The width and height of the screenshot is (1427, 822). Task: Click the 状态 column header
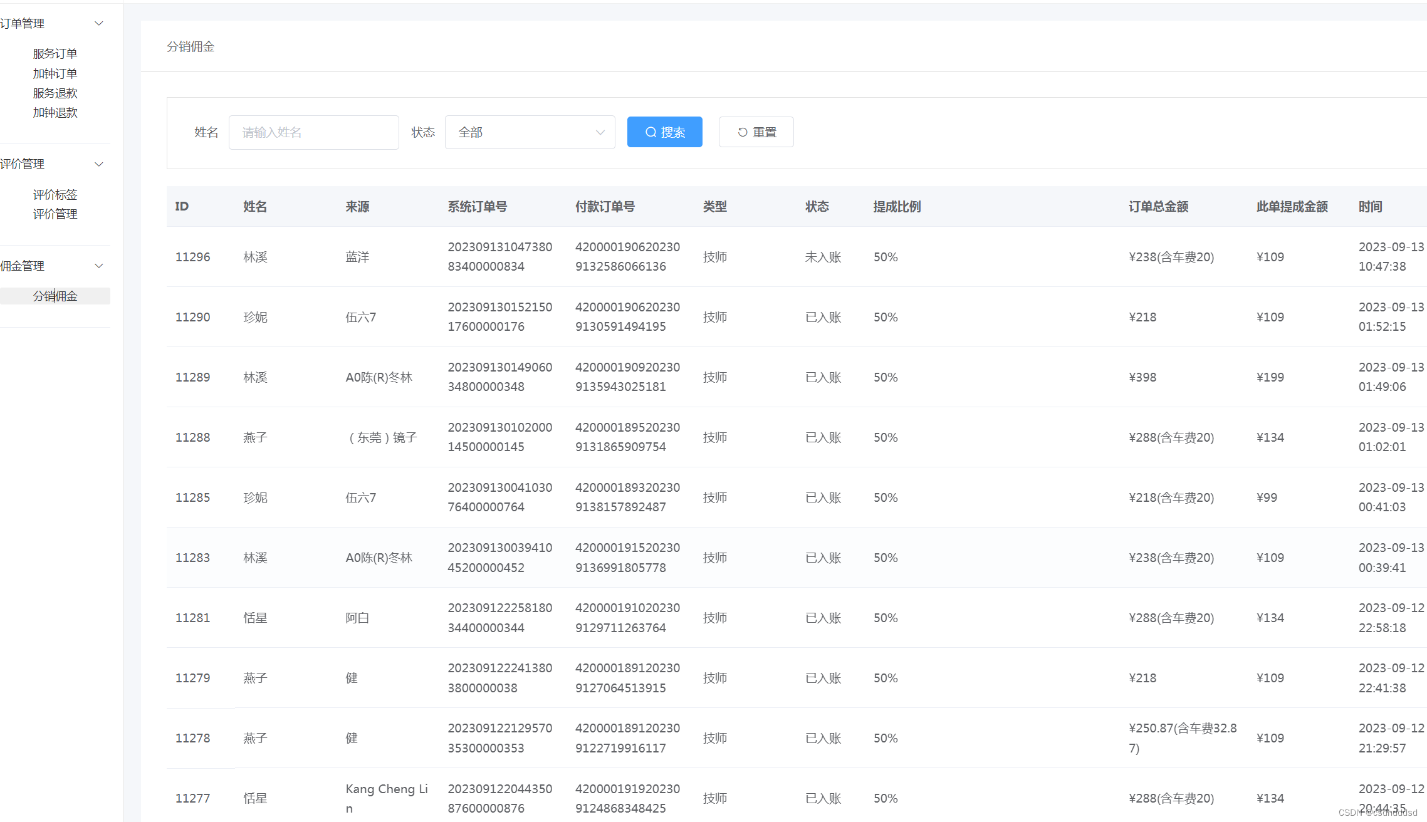pyautogui.click(x=817, y=206)
